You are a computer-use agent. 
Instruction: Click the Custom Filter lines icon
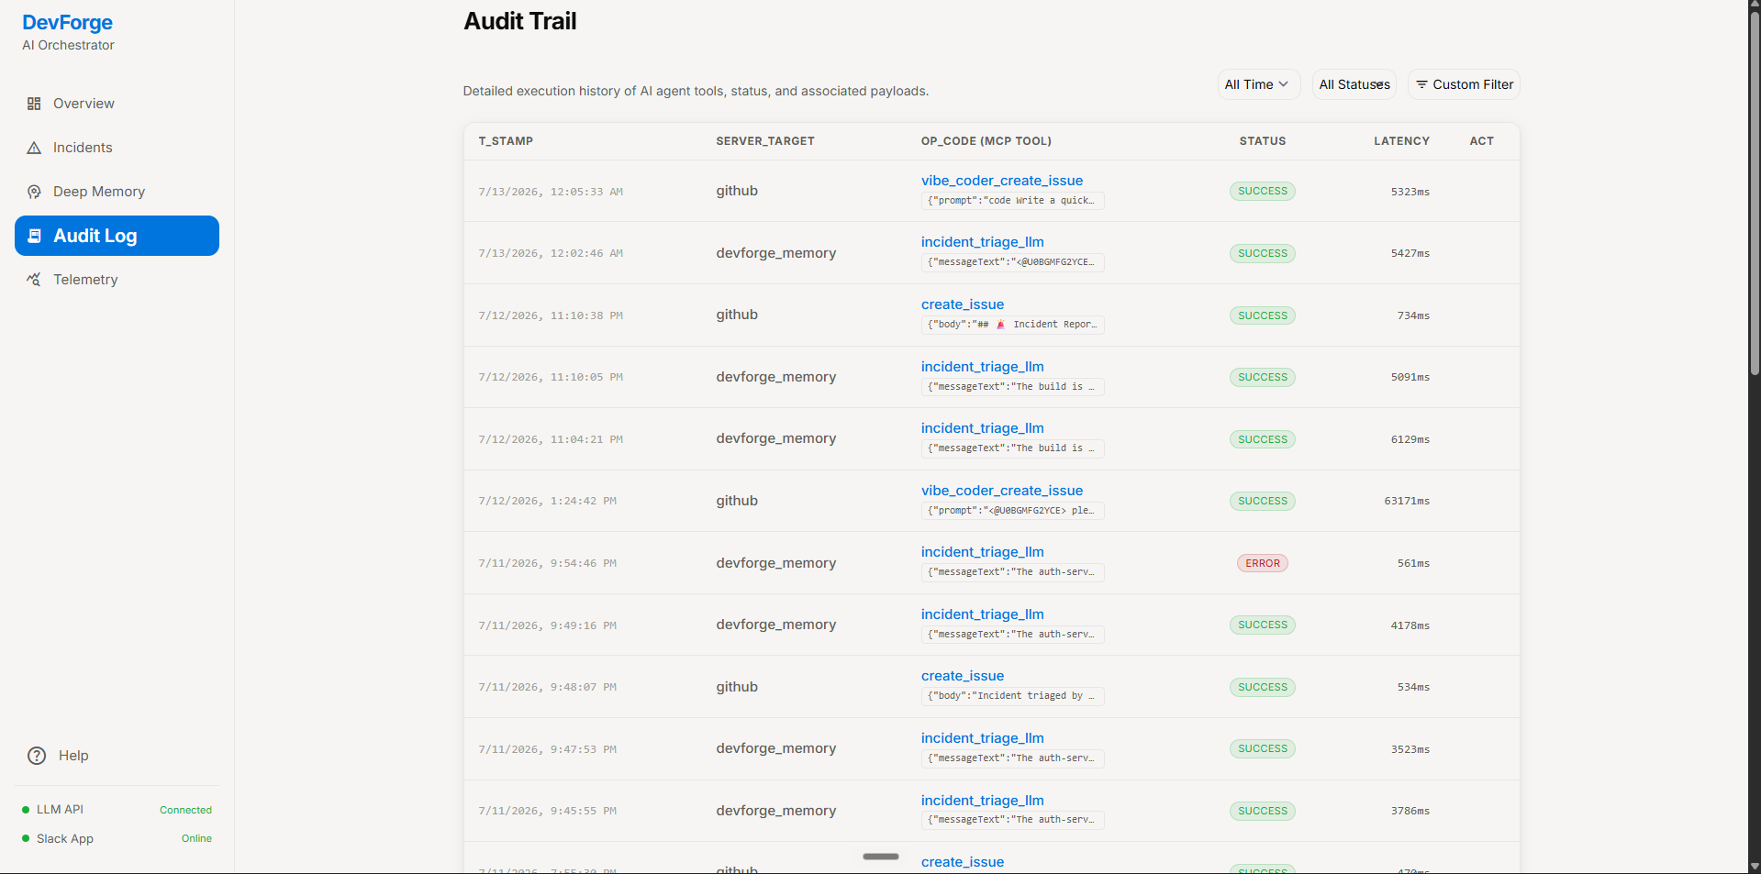point(1421,84)
